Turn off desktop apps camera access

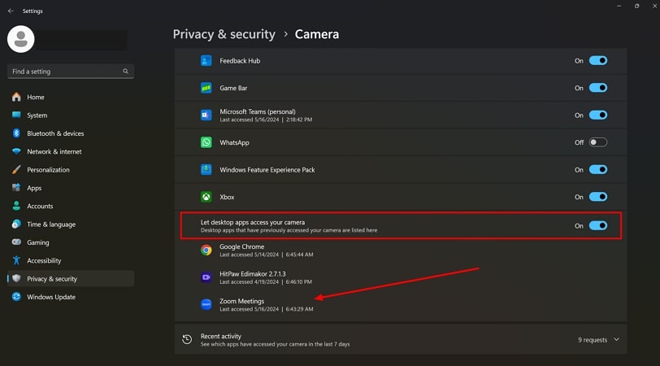[598, 225]
